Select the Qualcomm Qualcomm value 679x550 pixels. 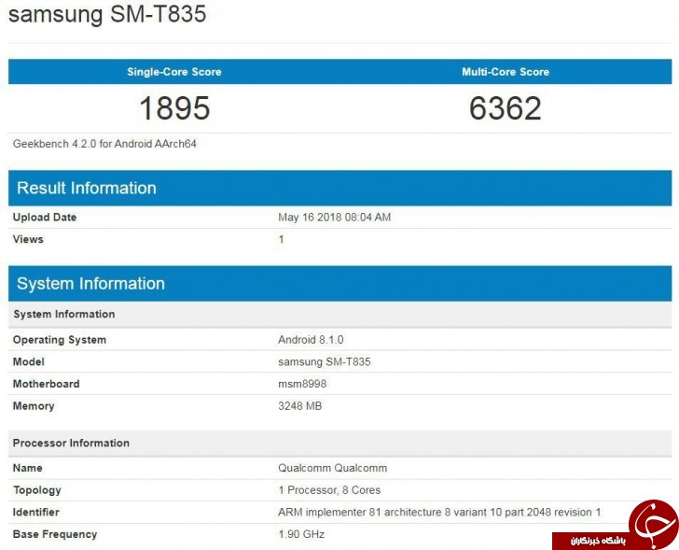333,468
